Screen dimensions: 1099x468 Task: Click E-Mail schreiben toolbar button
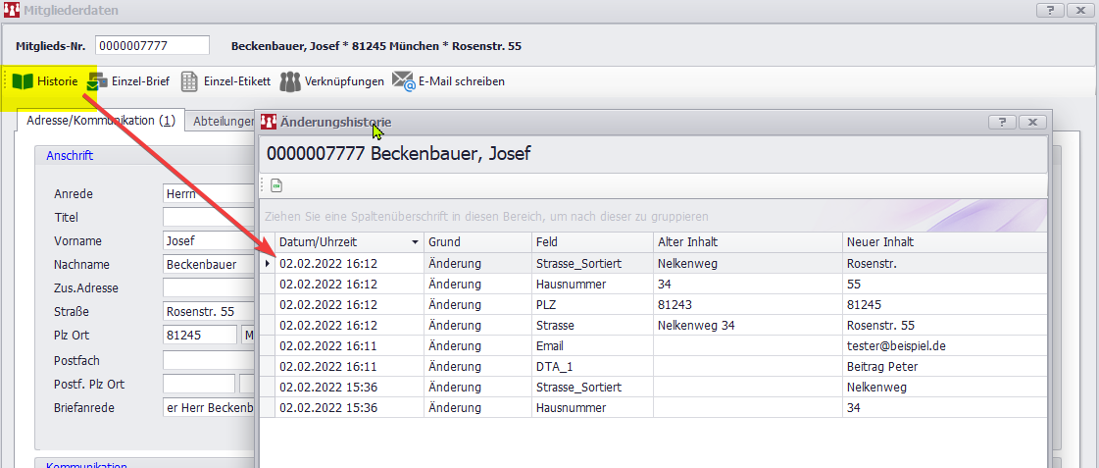(x=449, y=81)
